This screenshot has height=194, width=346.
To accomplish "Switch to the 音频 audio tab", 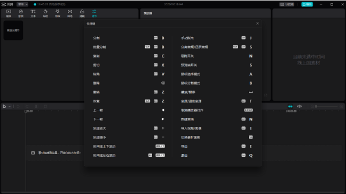I will tap(21, 13).
